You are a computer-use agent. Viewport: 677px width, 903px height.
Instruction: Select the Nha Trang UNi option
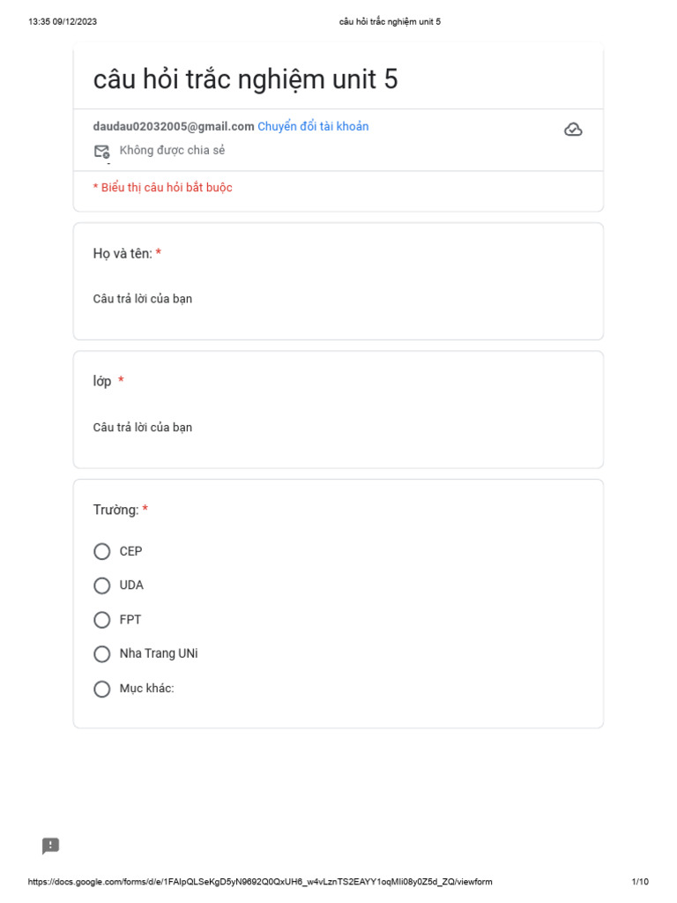[102, 654]
